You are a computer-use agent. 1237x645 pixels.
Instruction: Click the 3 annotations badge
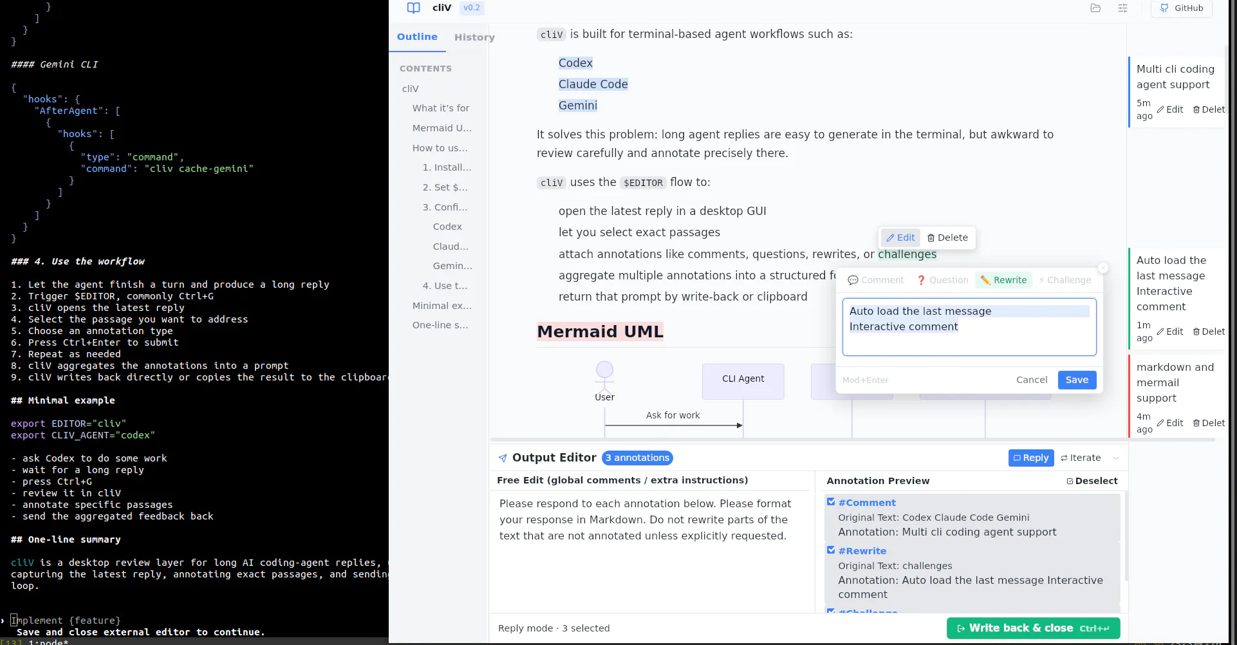pos(637,458)
